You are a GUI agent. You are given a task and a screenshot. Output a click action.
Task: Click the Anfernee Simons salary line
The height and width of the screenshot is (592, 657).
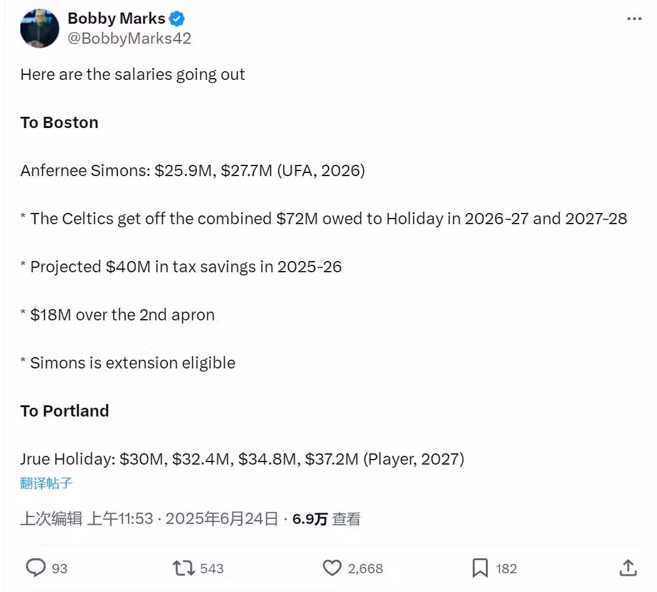pos(192,170)
